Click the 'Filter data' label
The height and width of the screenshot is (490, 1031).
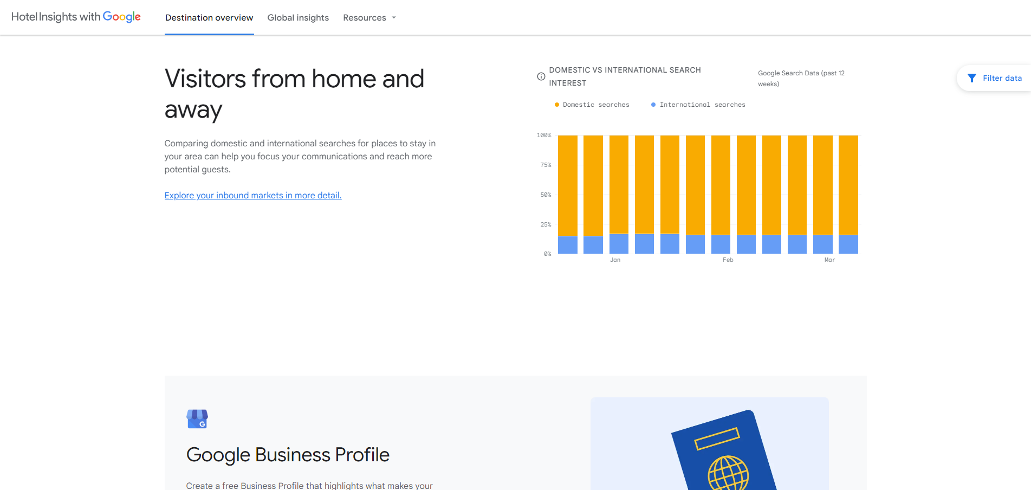click(1002, 78)
